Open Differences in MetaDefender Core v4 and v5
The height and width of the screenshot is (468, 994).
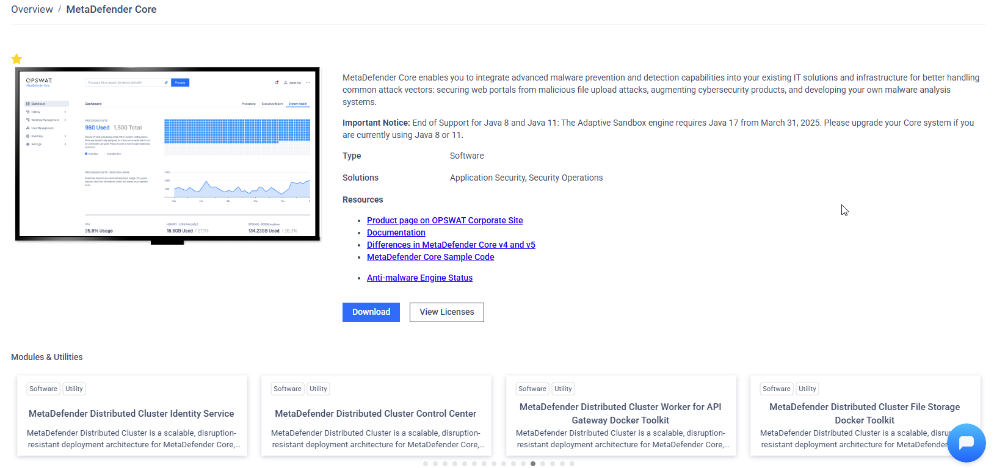451,245
